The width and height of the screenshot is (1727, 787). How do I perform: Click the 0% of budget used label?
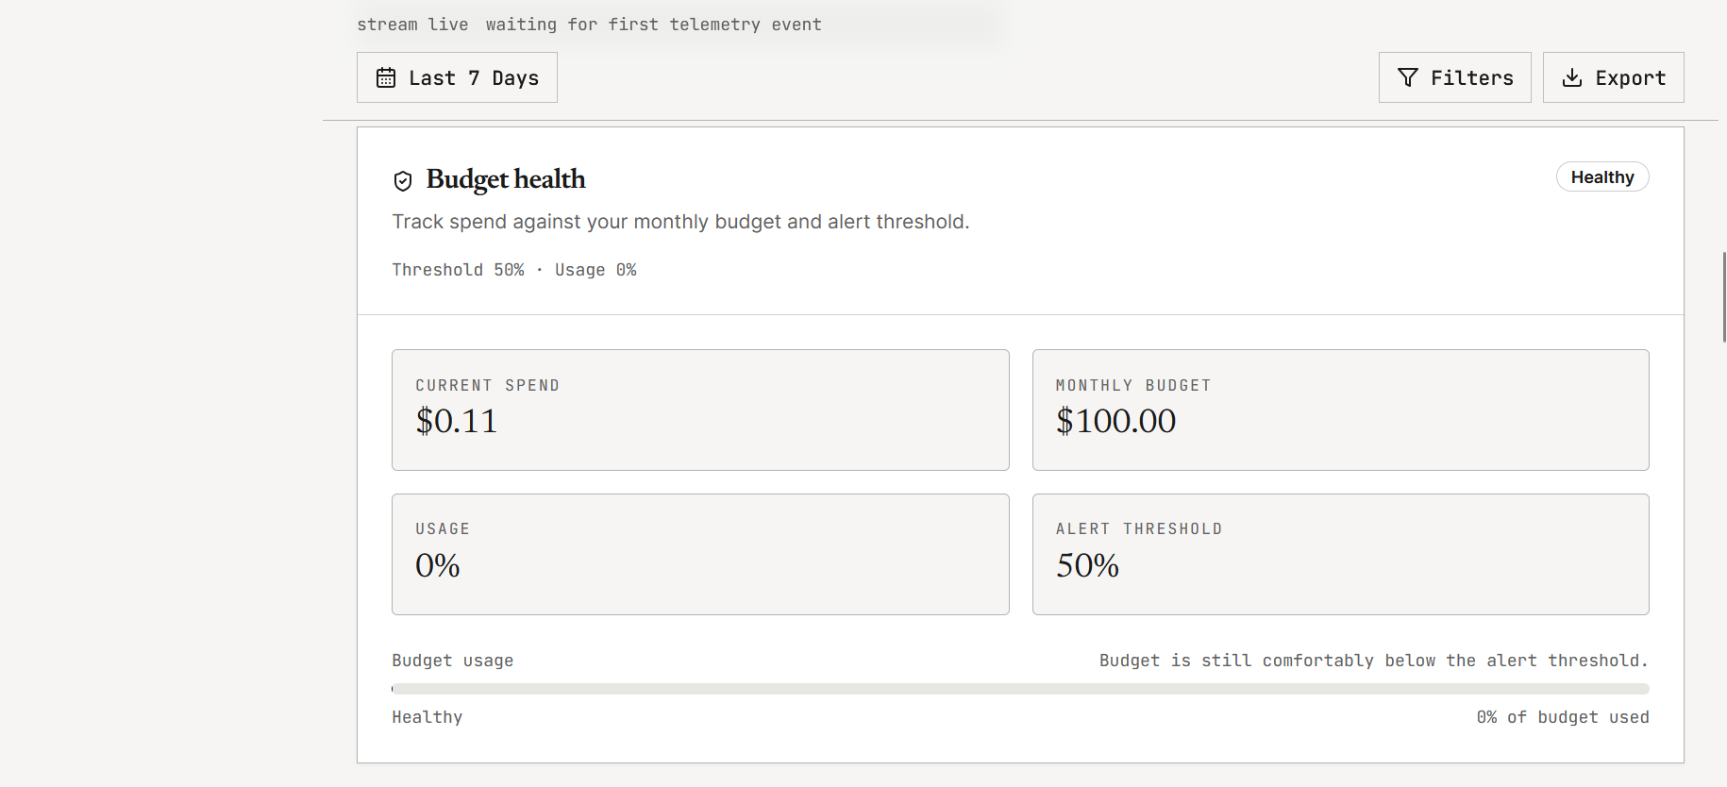point(1563,717)
